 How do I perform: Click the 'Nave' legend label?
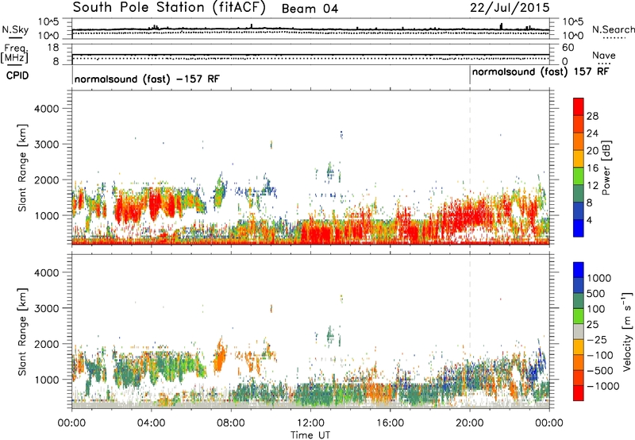tap(604, 55)
